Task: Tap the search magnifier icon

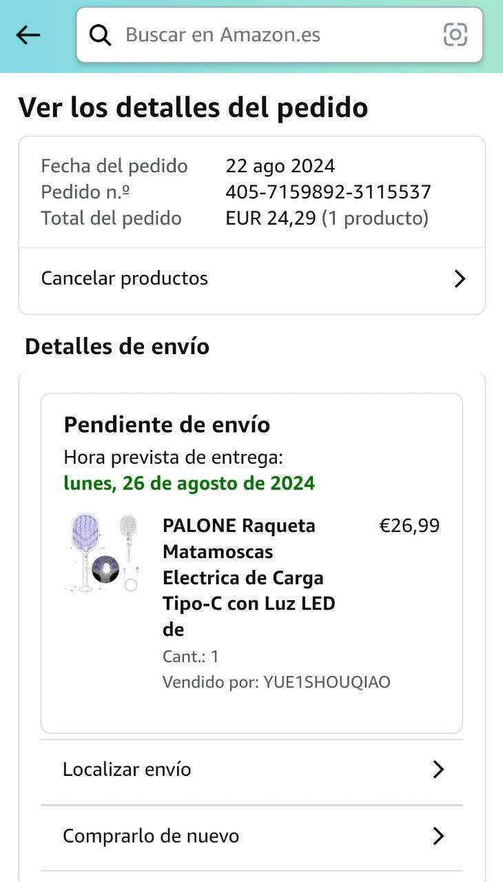Action: [101, 35]
